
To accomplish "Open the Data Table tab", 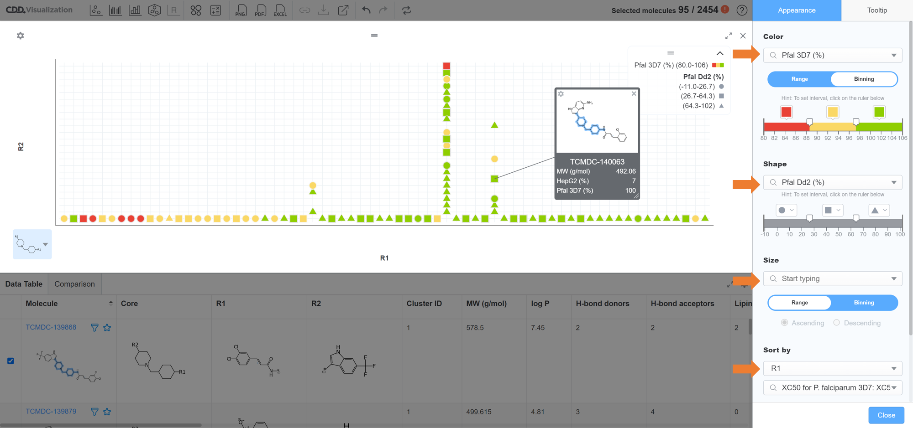I will (24, 284).
